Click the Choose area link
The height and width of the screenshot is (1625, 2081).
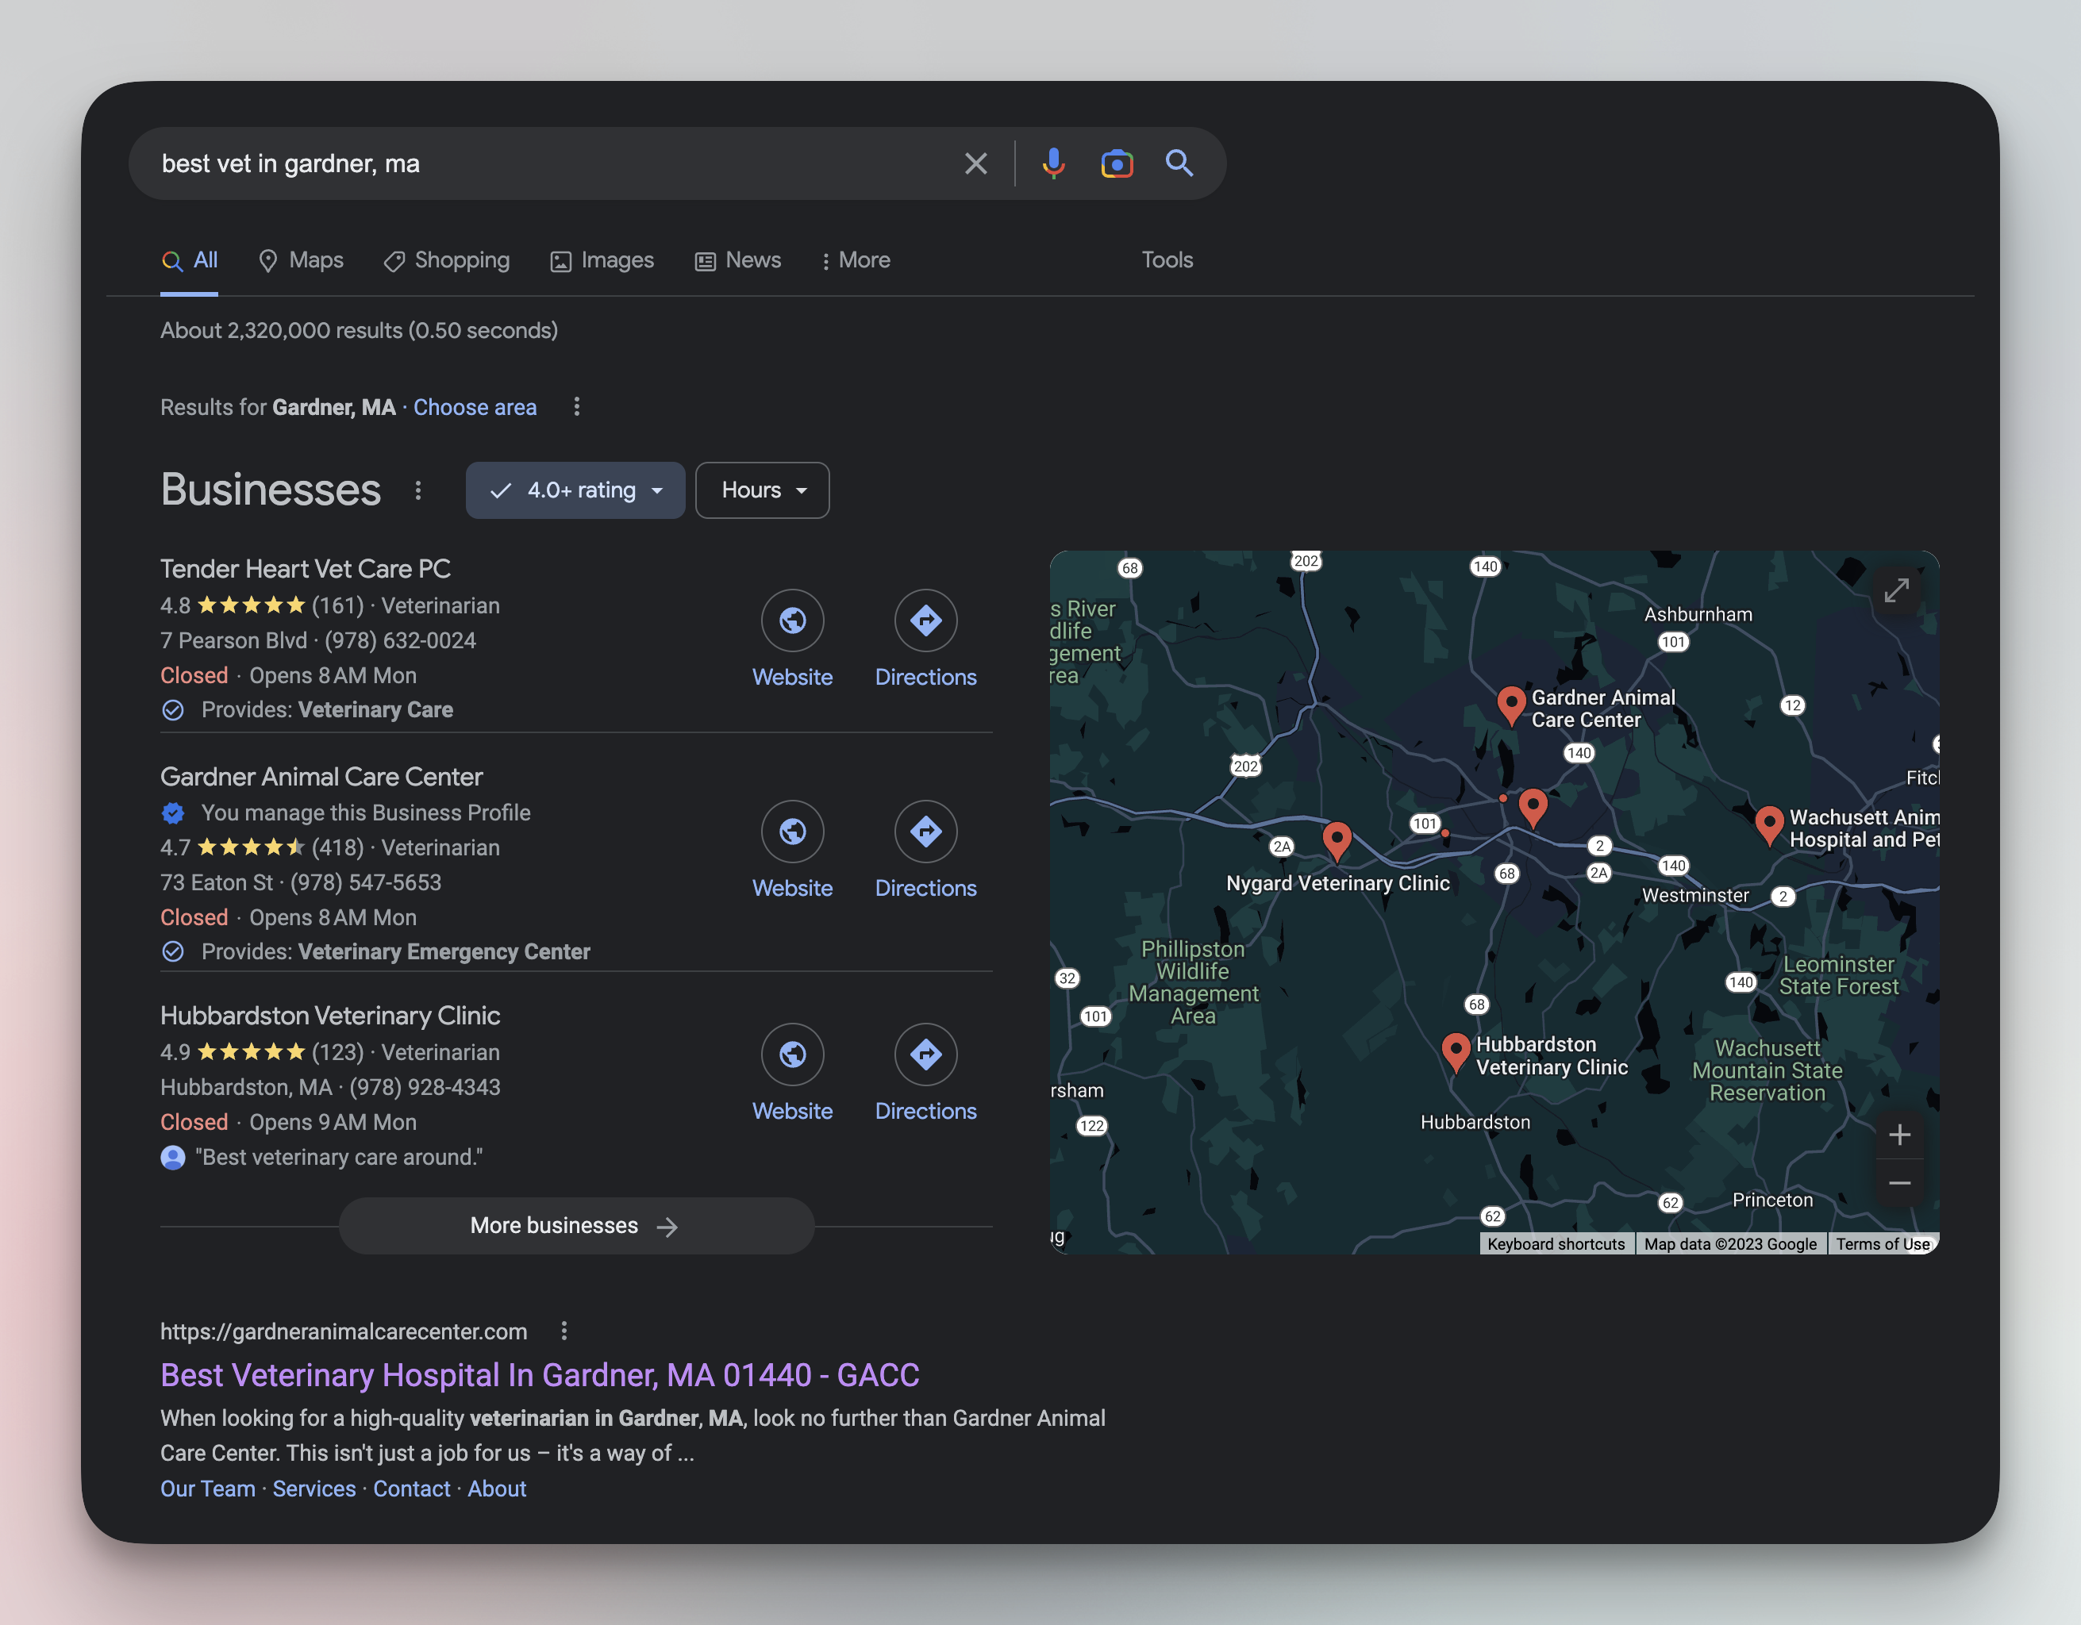475,408
